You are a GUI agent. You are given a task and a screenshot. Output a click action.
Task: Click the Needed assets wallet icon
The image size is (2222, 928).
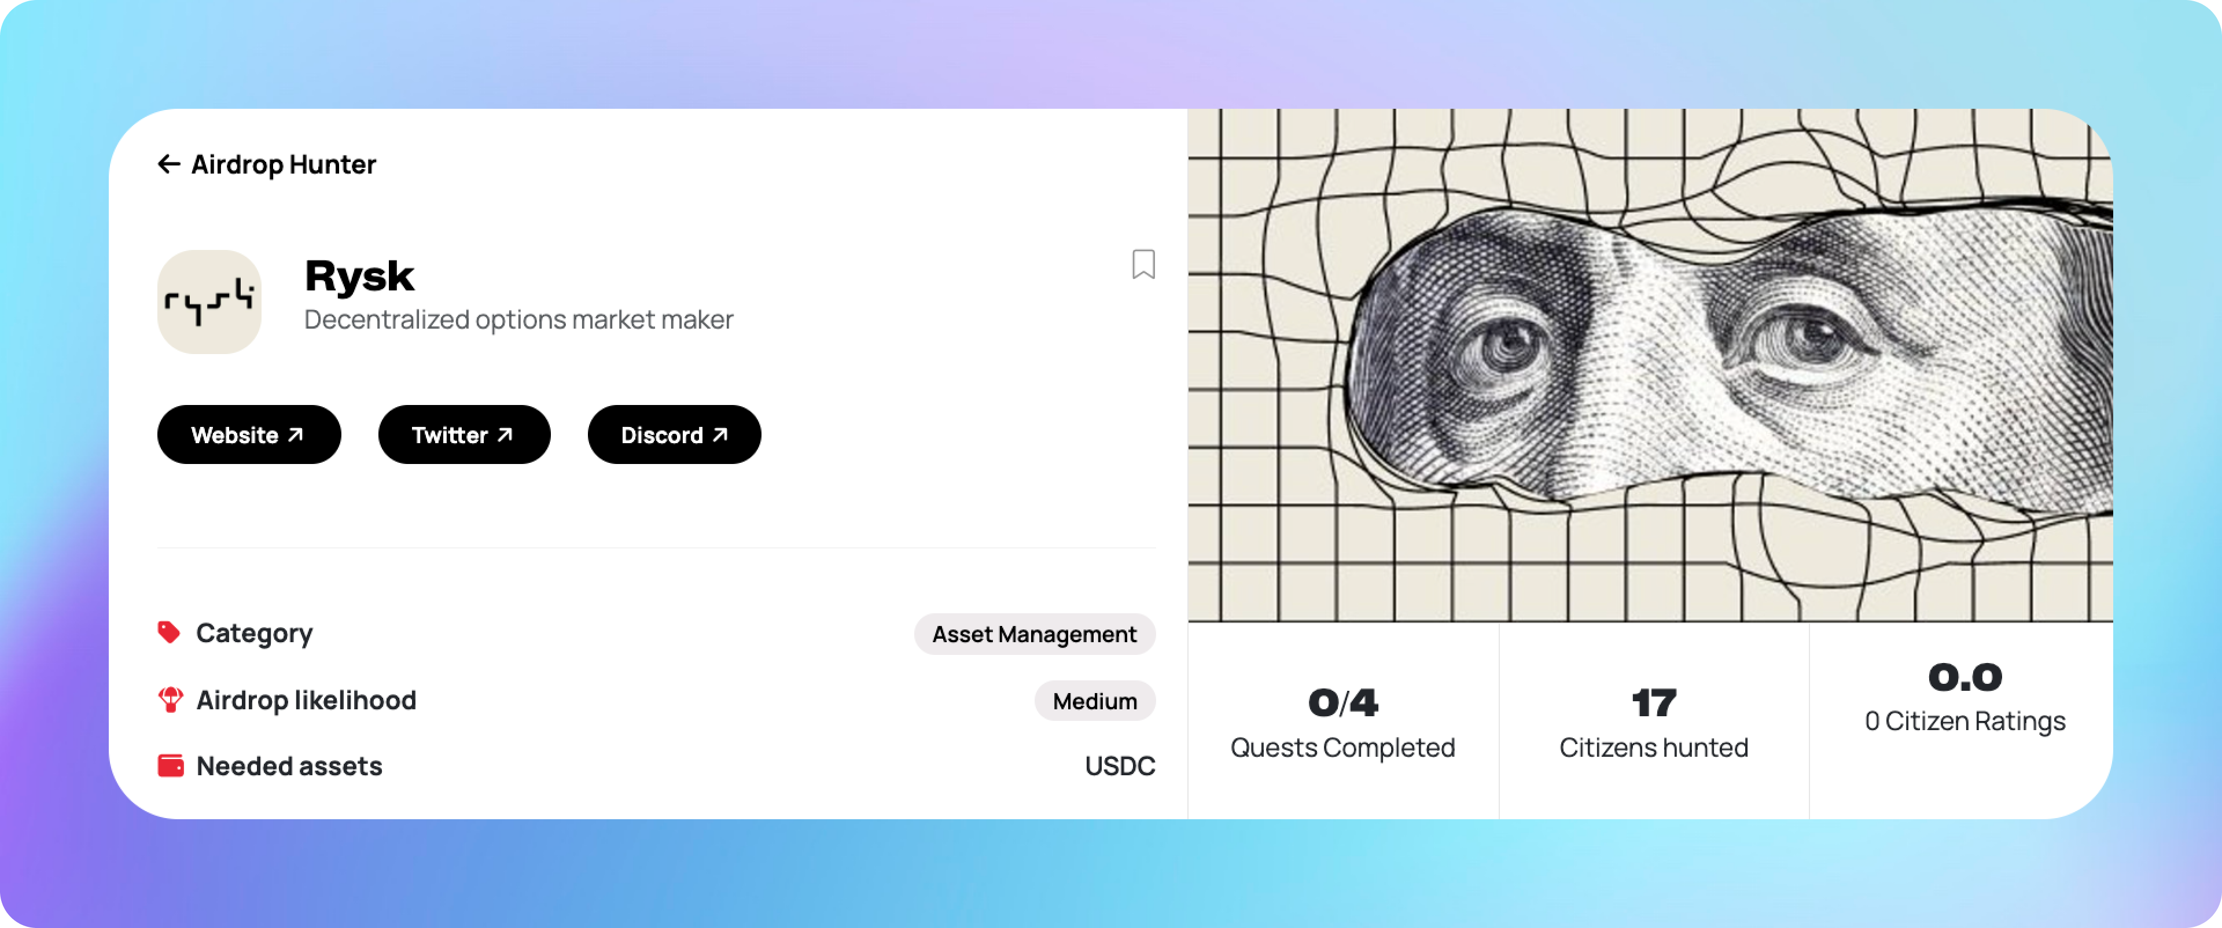170,766
